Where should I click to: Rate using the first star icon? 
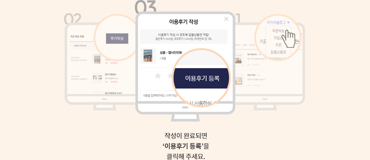point(158,76)
